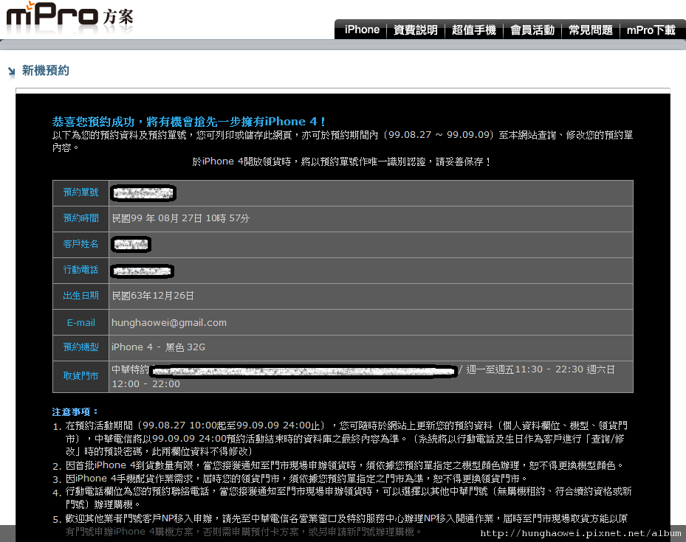Click store hours text 12:00 - 22:00

pos(145,384)
